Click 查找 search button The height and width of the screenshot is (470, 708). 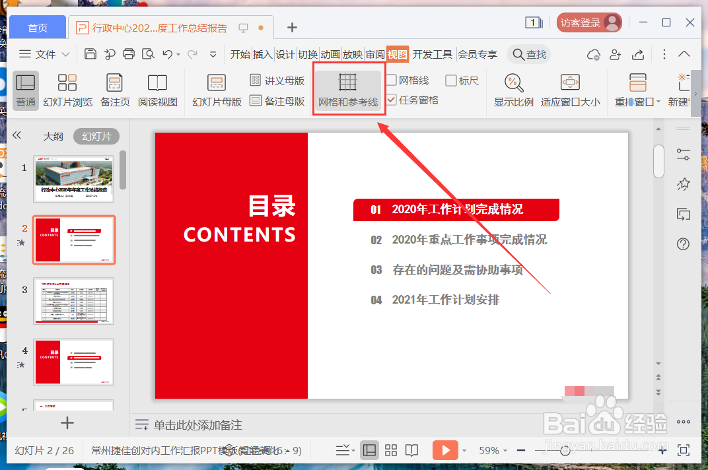[529, 55]
